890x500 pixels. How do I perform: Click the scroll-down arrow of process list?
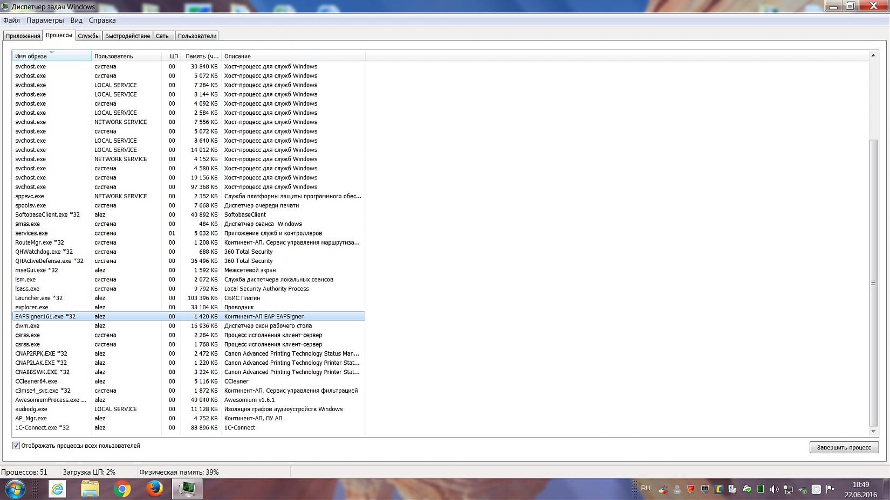(873, 432)
